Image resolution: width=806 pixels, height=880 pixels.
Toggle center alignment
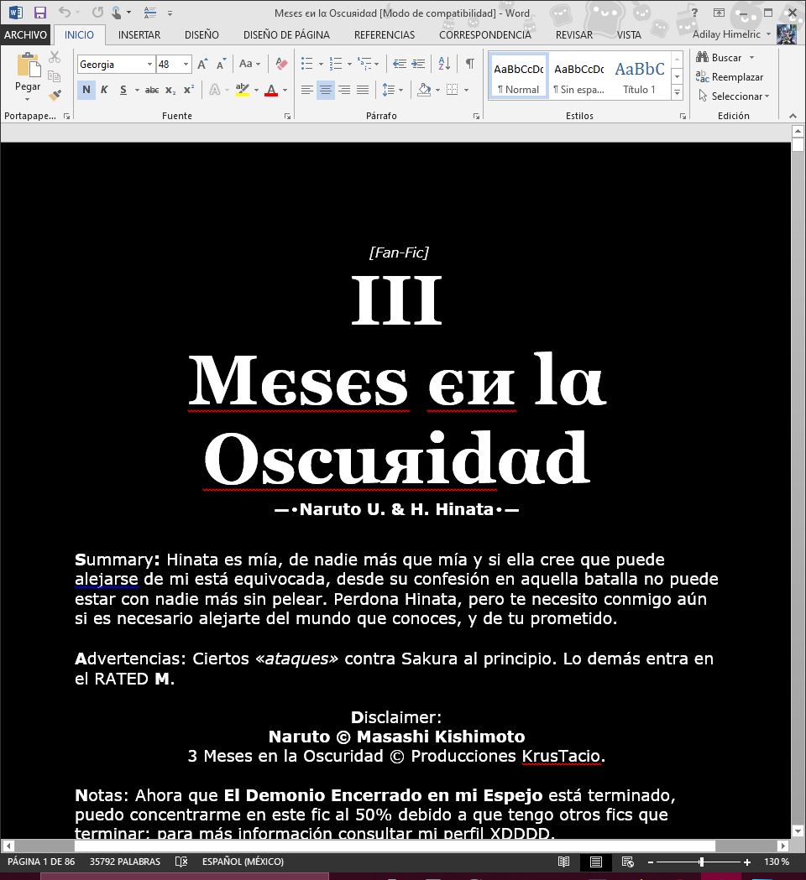tap(325, 90)
